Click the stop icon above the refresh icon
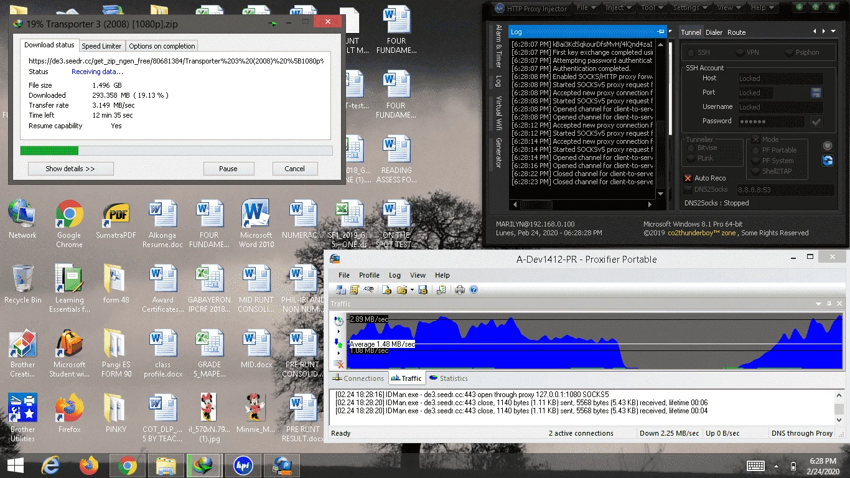Image resolution: width=850 pixels, height=478 pixels. (828, 146)
